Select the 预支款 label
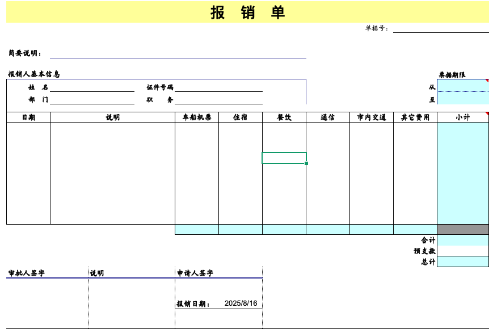The height and width of the screenshot is (329, 493). click(x=425, y=251)
